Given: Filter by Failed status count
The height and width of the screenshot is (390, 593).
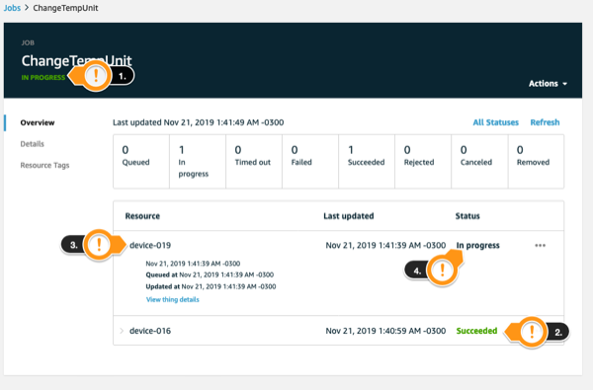Looking at the screenshot, I should pyautogui.click(x=310, y=161).
